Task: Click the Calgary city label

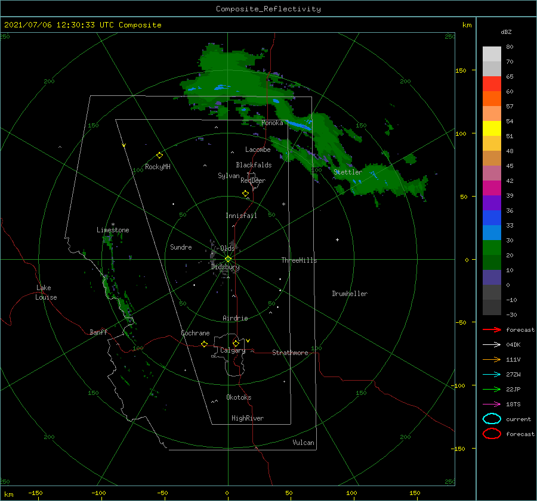Action: point(233,350)
